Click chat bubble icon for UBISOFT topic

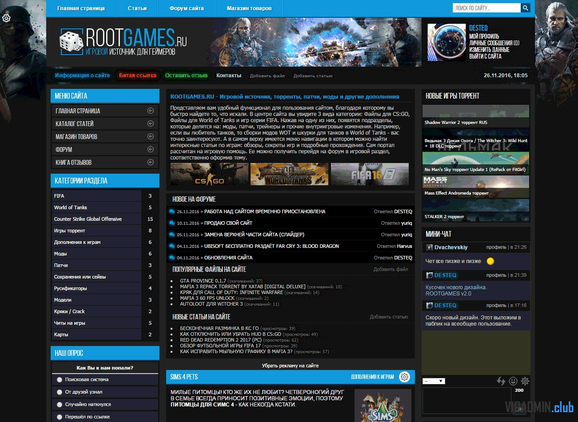[172, 246]
